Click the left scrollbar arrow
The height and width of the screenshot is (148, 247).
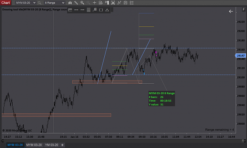(2, 141)
